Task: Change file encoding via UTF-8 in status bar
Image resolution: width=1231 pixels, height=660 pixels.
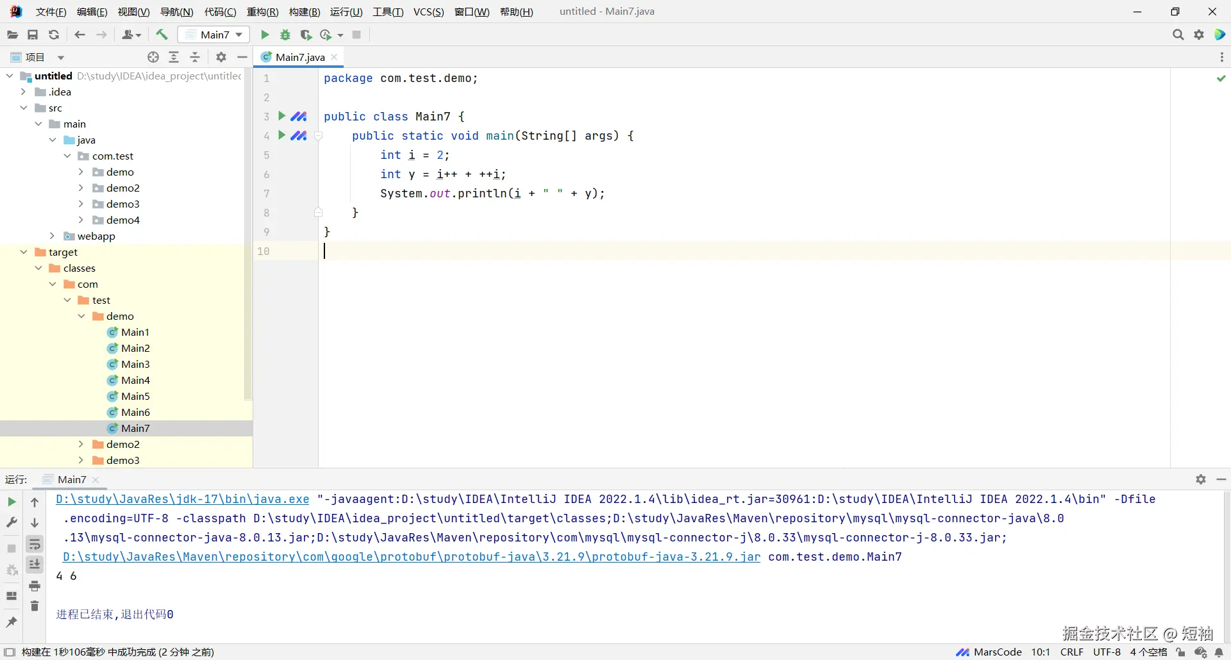Action: pyautogui.click(x=1107, y=652)
